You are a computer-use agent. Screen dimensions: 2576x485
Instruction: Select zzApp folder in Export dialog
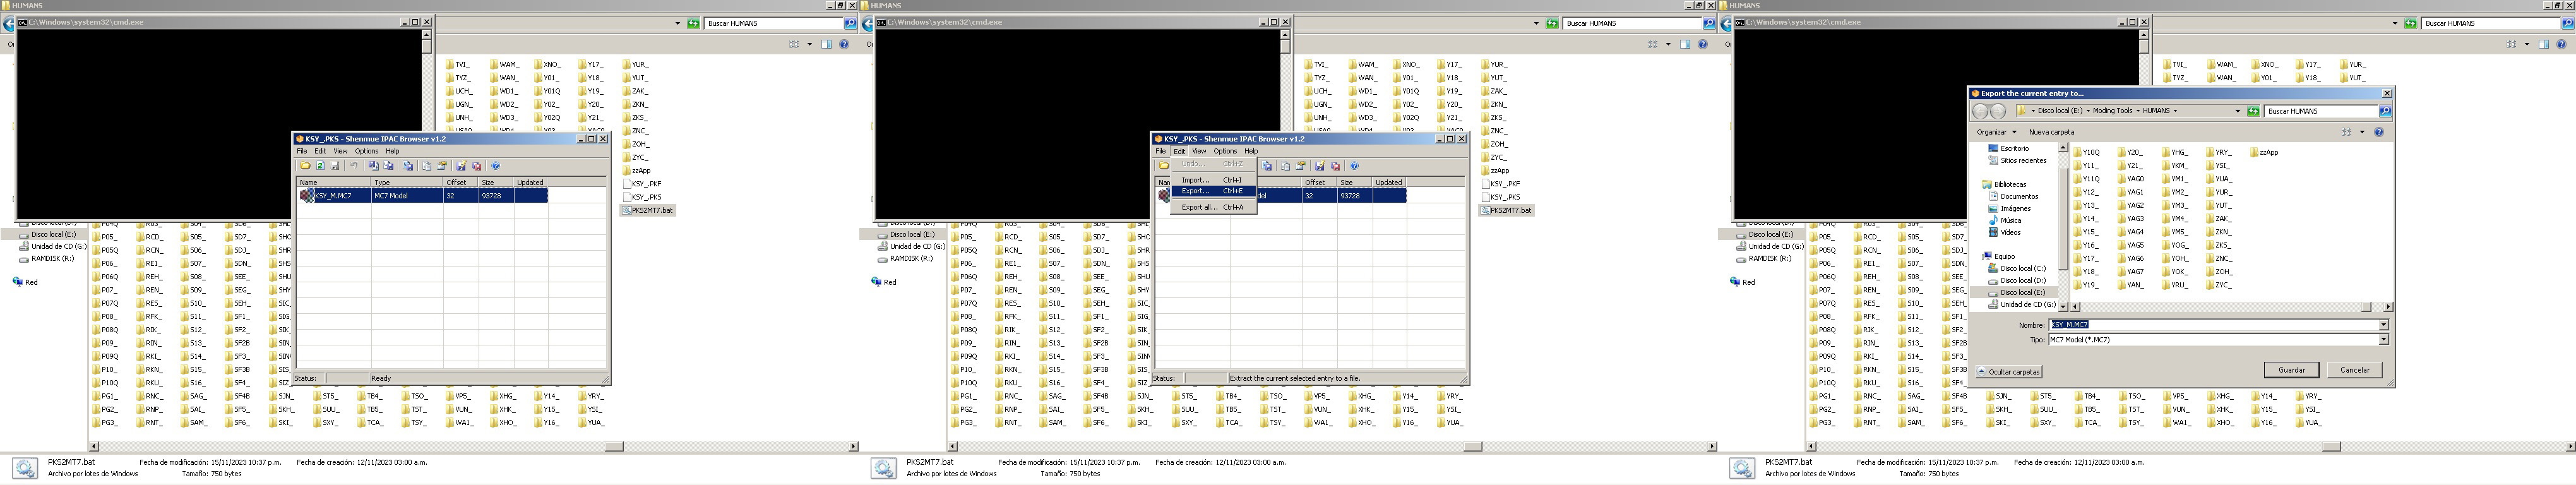2264,153
